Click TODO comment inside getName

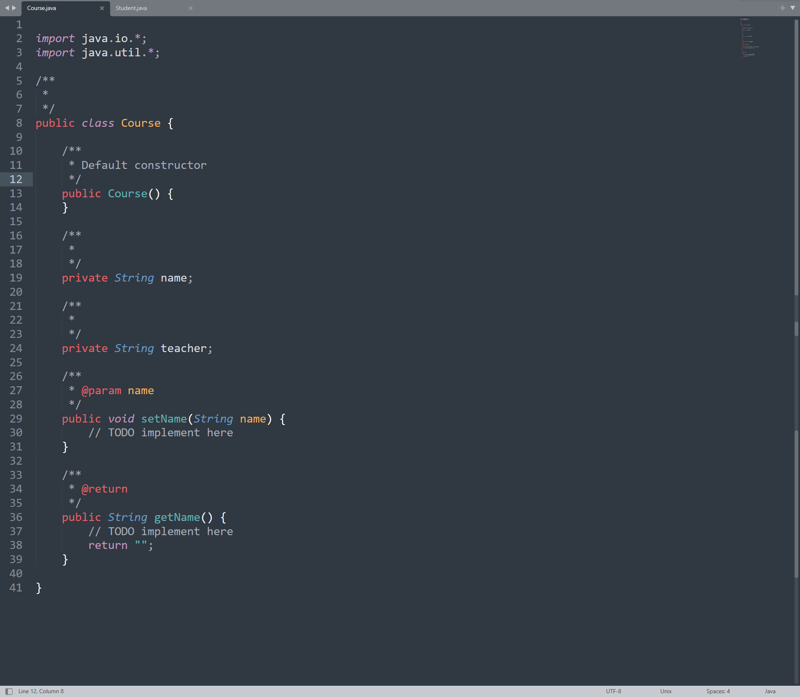click(x=161, y=531)
